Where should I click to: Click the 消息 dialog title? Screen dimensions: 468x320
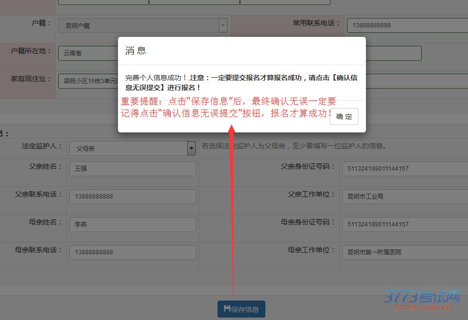point(135,51)
